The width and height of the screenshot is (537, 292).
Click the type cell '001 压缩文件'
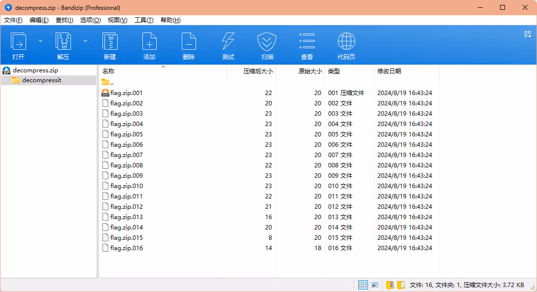346,93
